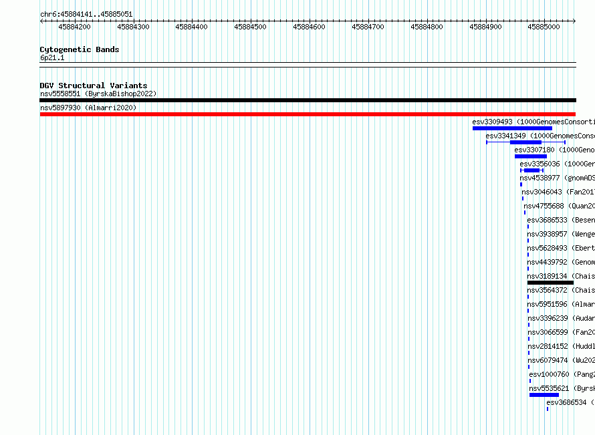Click ruler position 45884200
This screenshot has width=595, height=435.
point(74,27)
